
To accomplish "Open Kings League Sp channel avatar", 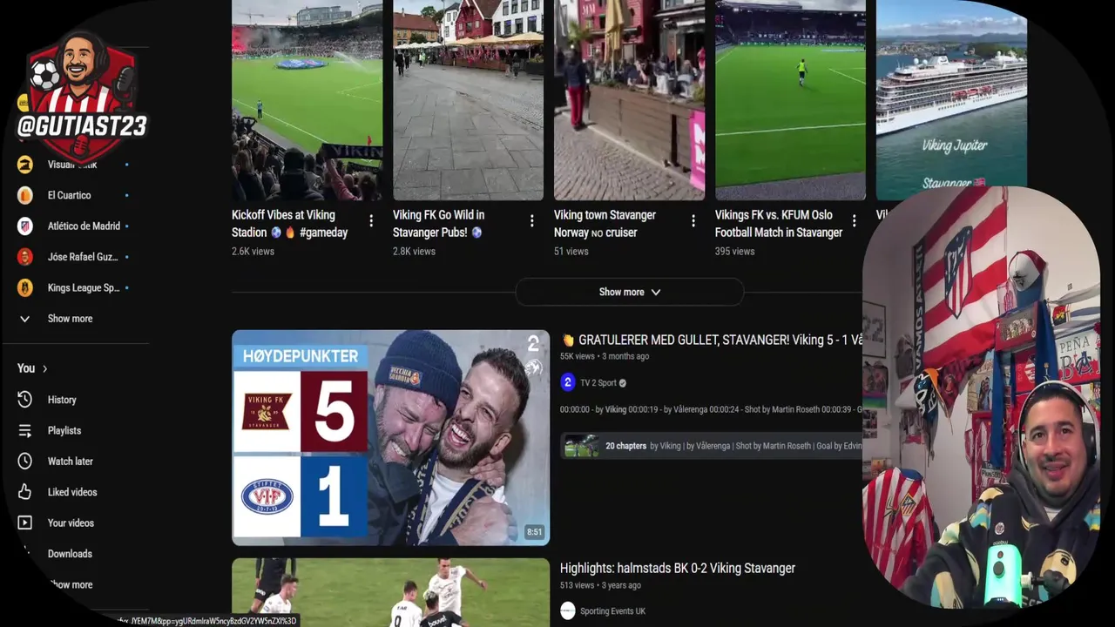I will tap(25, 287).
